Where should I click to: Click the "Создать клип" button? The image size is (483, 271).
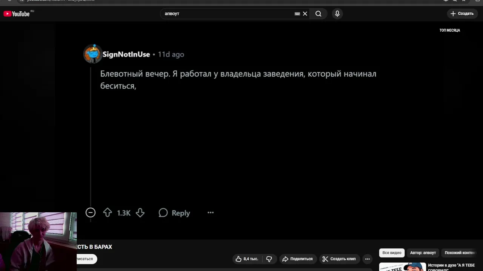pyautogui.click(x=339, y=259)
